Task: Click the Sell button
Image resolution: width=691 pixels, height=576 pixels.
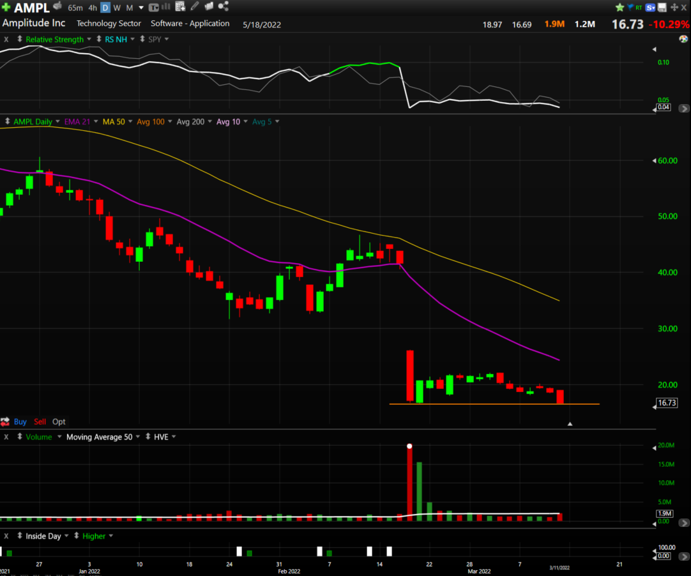Action: 40,421
